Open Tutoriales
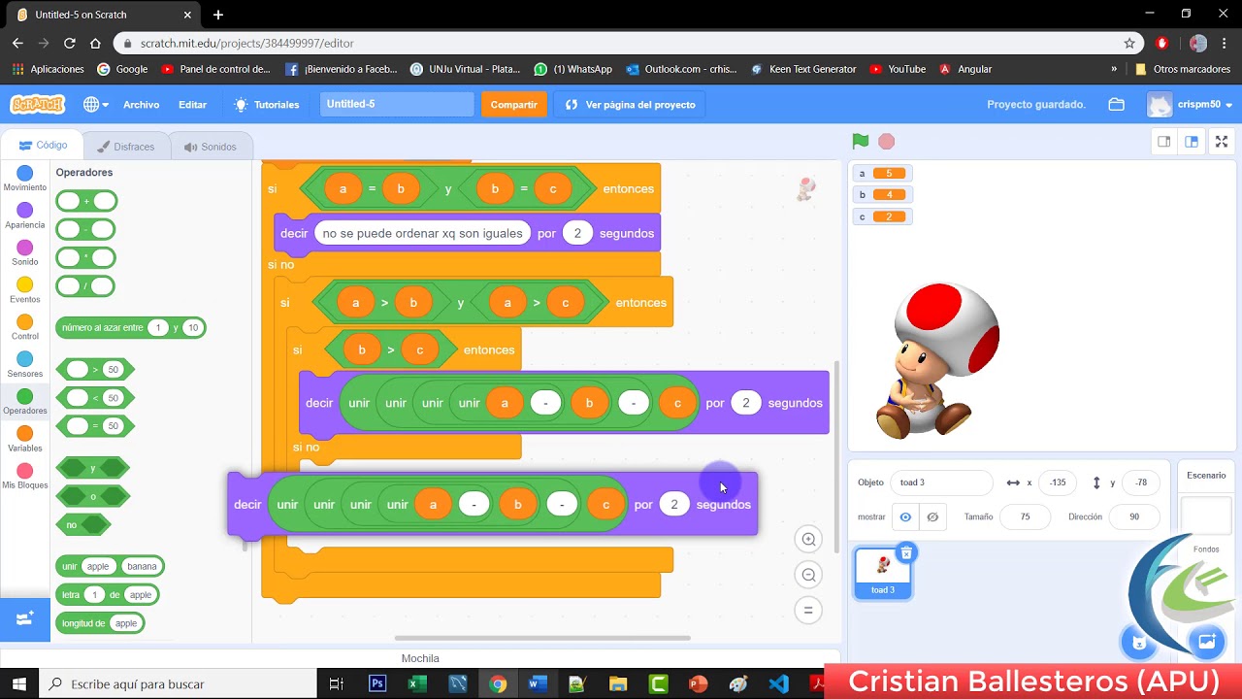The height and width of the screenshot is (699, 1242). click(267, 104)
